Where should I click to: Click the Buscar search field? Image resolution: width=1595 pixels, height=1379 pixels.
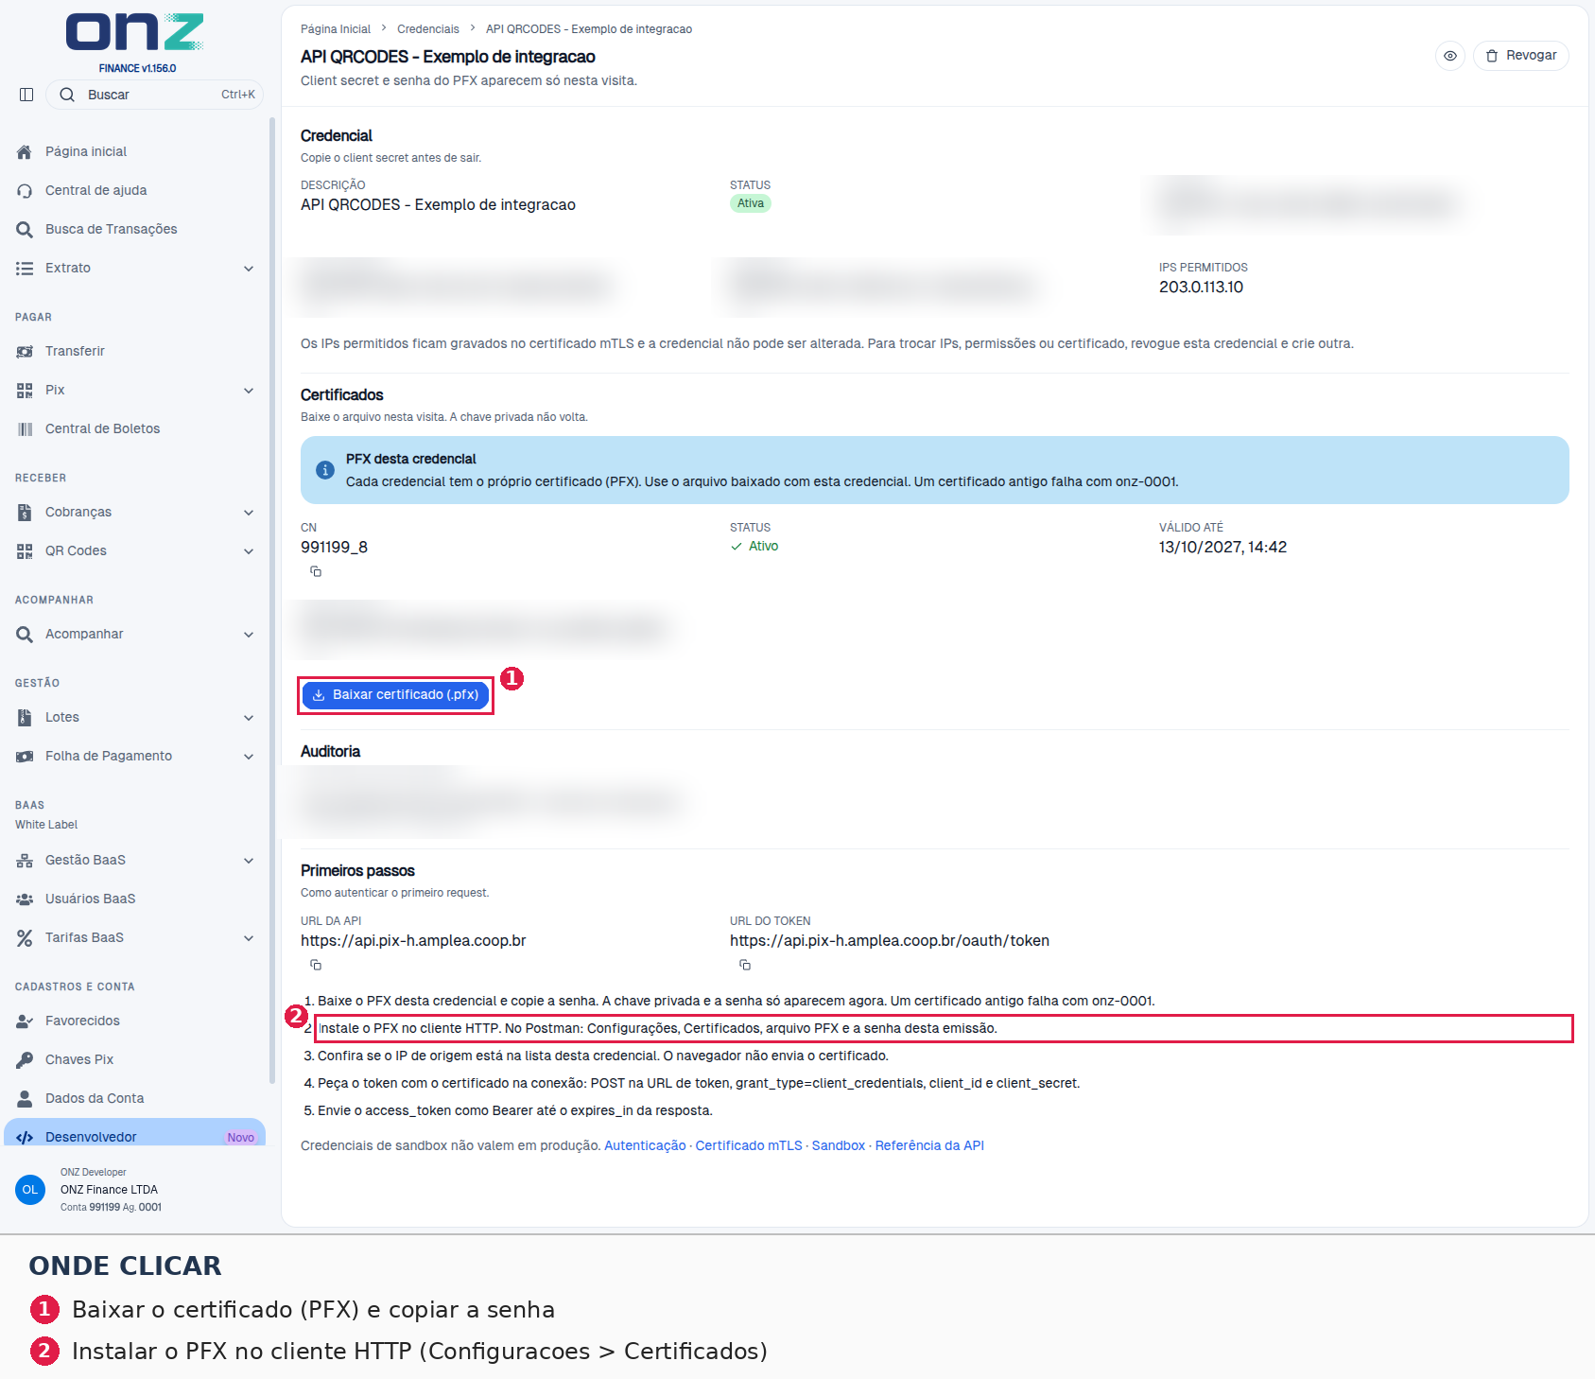pyautogui.click(x=155, y=95)
